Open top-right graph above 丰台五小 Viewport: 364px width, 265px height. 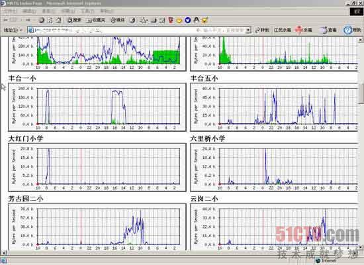click(274, 54)
